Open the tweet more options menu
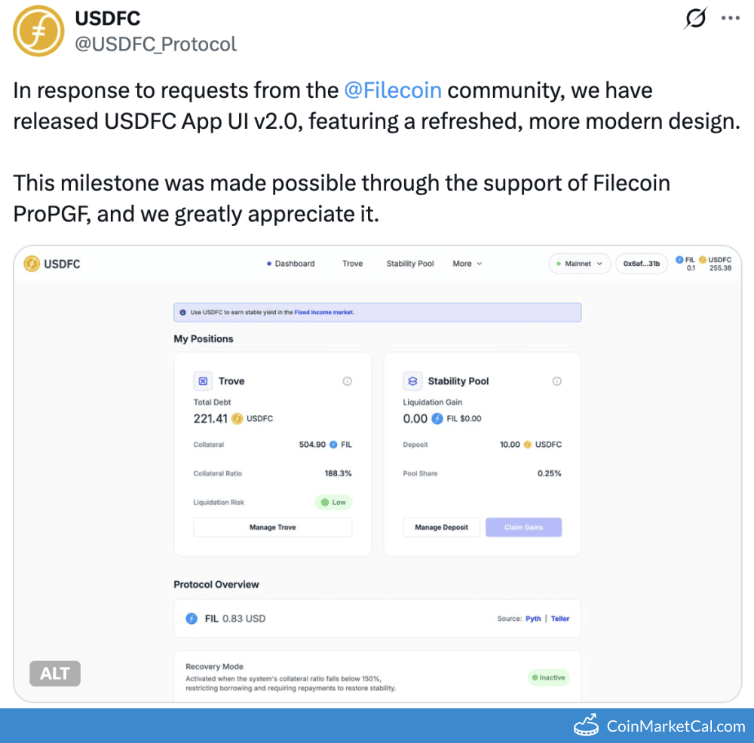This screenshot has width=754, height=743. (x=730, y=19)
